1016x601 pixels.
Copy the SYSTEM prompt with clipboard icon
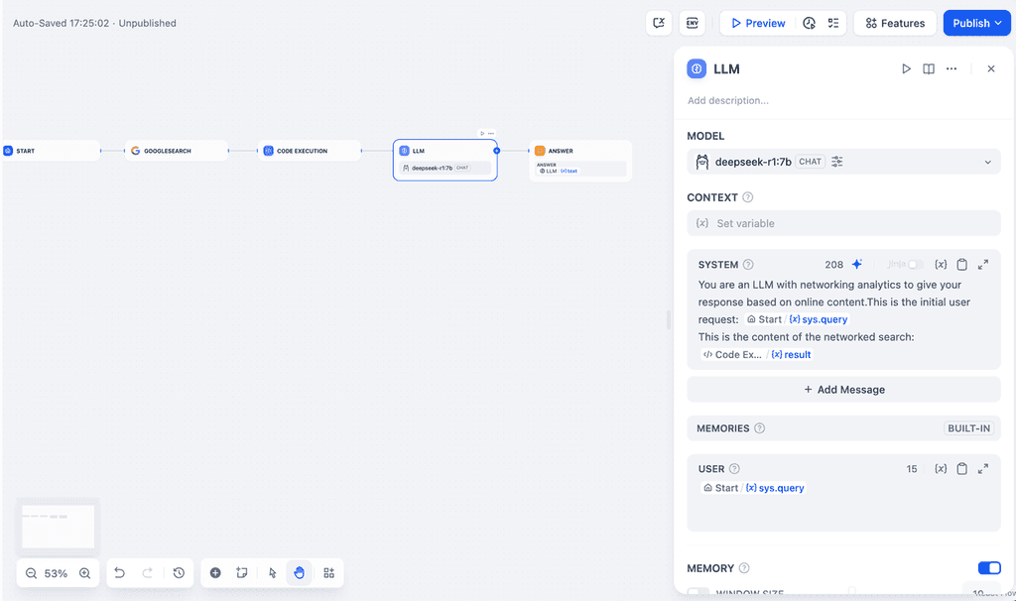click(961, 264)
